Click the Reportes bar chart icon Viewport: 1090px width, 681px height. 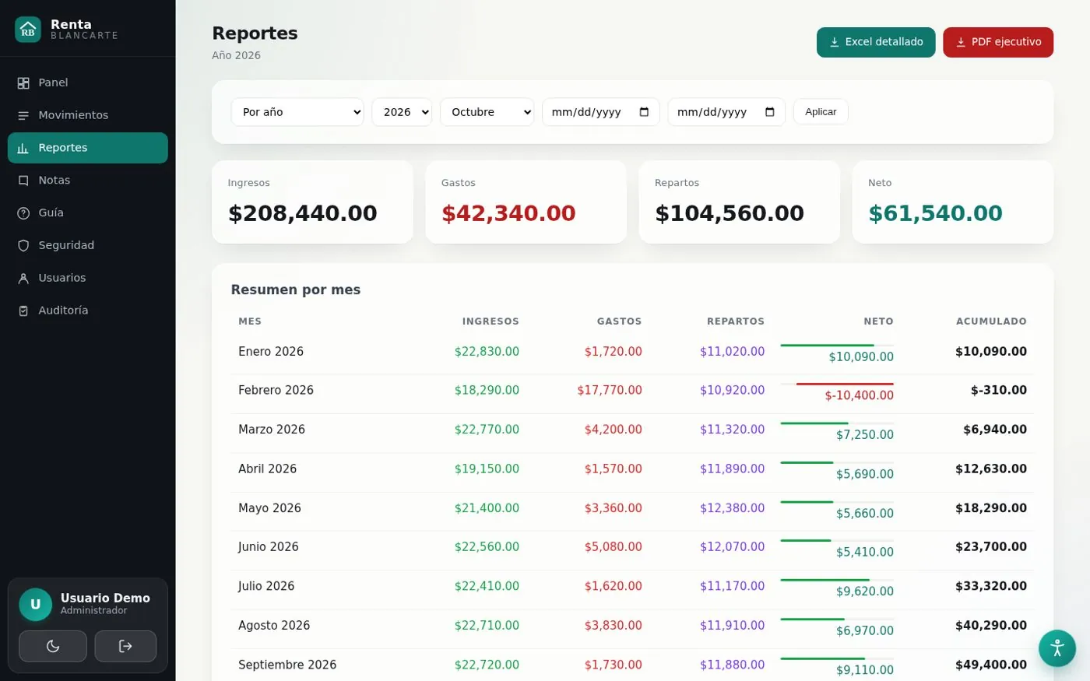pyautogui.click(x=23, y=148)
